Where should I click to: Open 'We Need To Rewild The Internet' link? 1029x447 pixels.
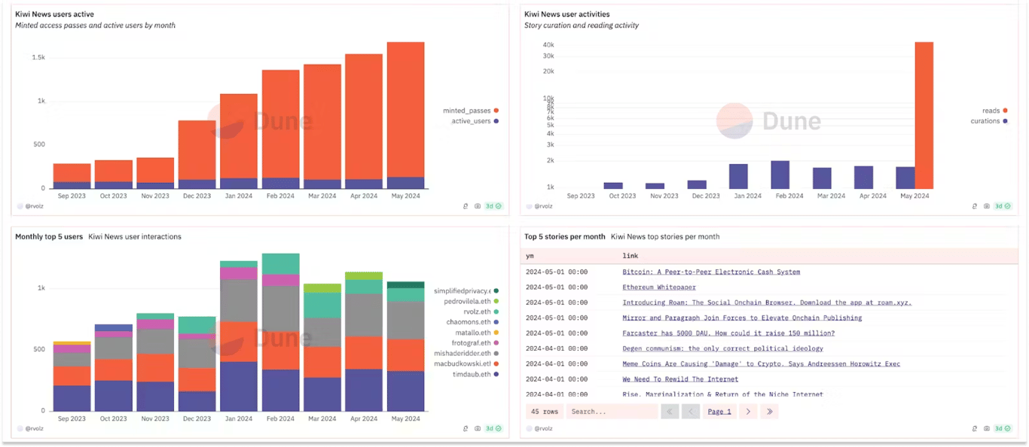click(x=680, y=379)
